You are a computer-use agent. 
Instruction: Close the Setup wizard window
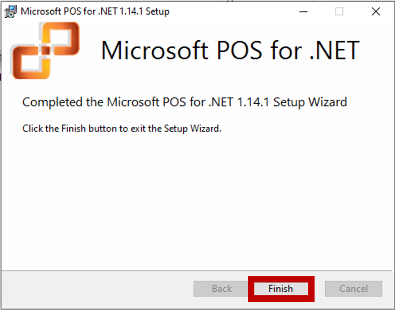pyautogui.click(x=376, y=11)
